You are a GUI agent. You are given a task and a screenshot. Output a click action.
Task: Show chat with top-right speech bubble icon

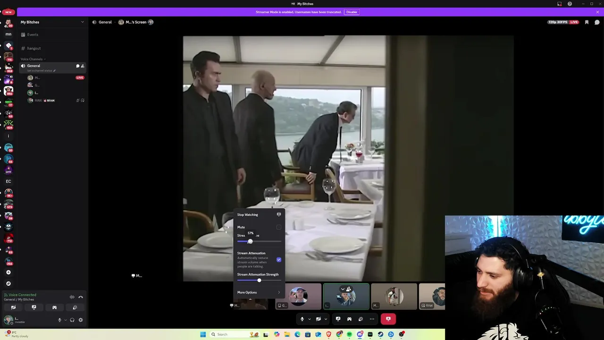tap(597, 22)
